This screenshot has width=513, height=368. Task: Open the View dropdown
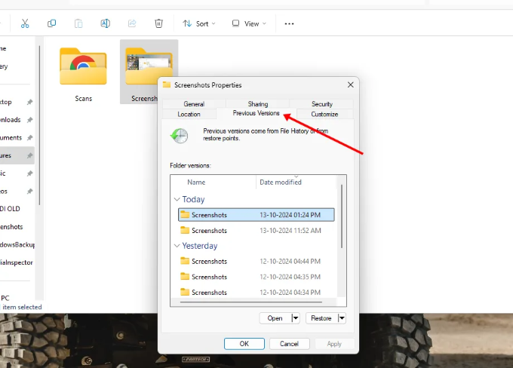pyautogui.click(x=249, y=24)
